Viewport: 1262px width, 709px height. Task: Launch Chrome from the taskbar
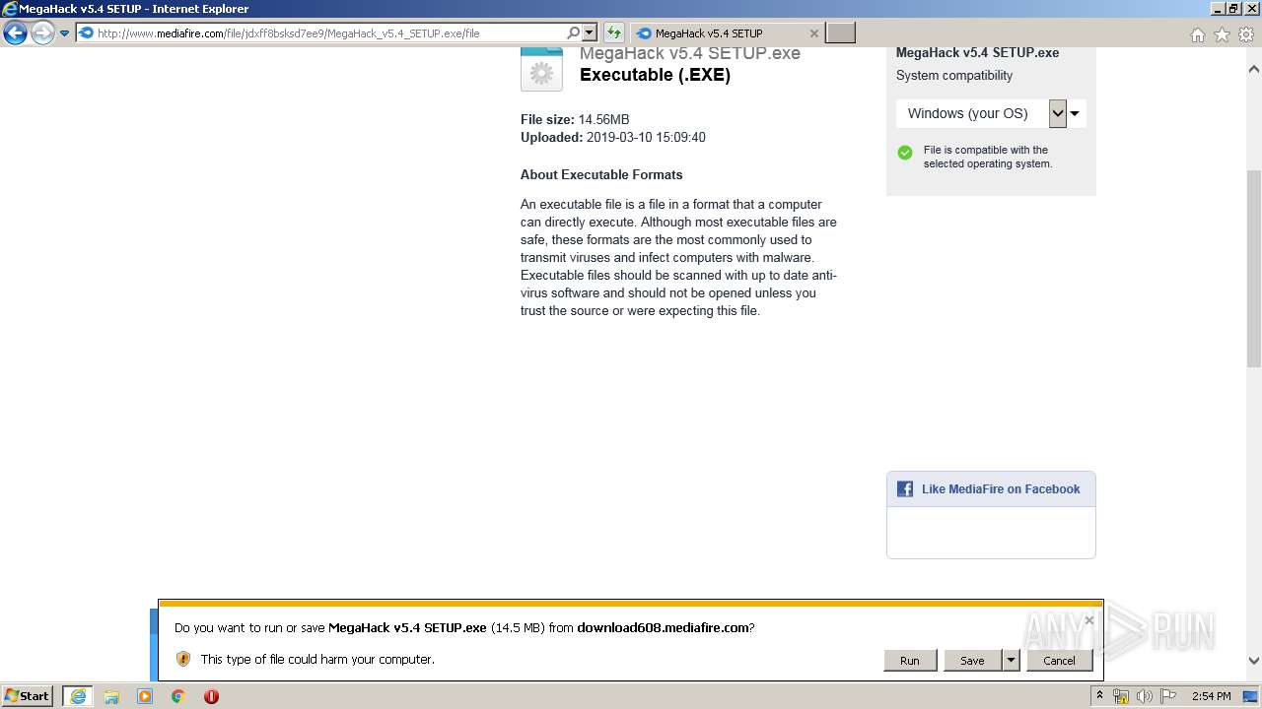pos(178,696)
